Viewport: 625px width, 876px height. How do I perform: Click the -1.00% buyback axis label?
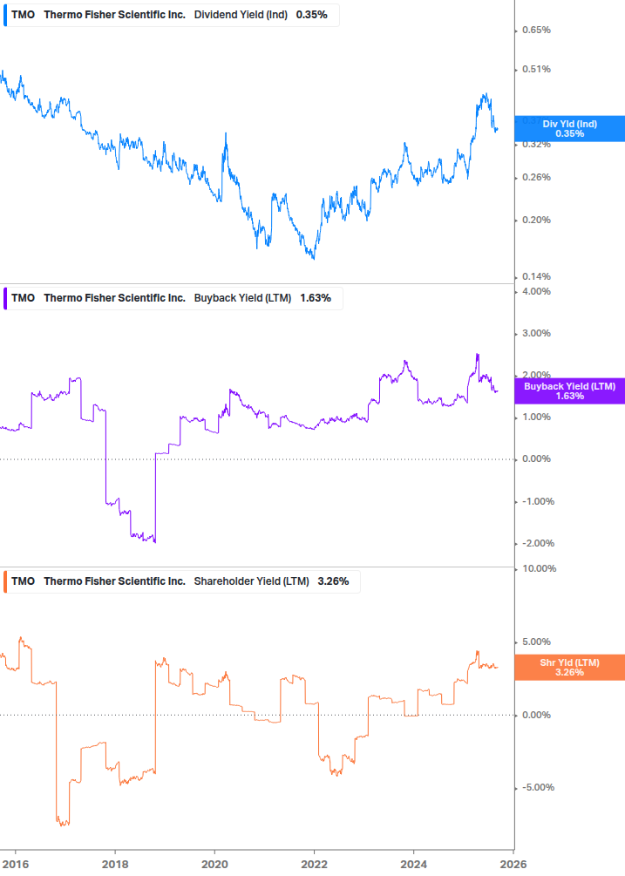[538, 502]
